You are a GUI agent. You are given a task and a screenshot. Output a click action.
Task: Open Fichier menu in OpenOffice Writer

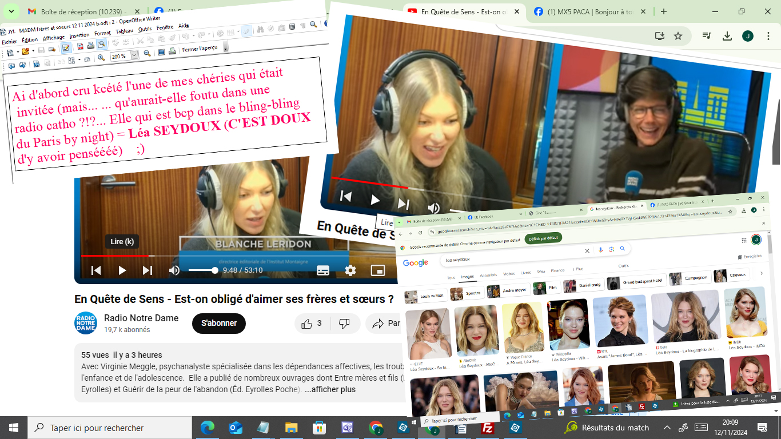(x=10, y=42)
